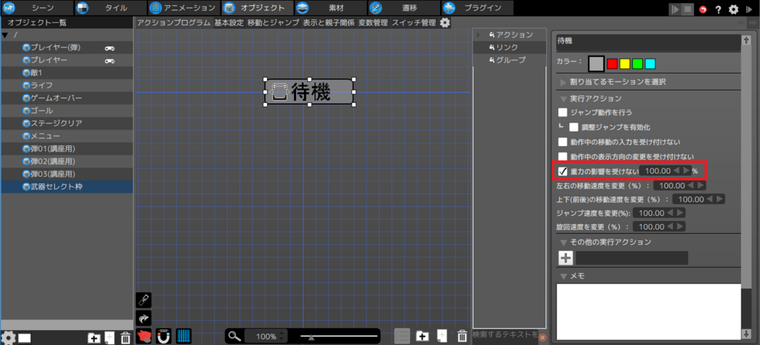Click the magnifier zoom icon
This screenshot has height=345, width=760.
(235, 336)
